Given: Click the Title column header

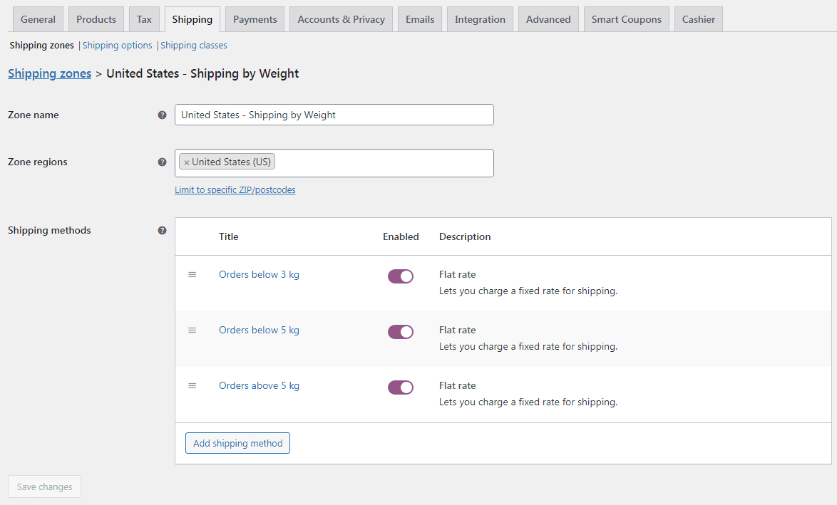Looking at the screenshot, I should (228, 236).
